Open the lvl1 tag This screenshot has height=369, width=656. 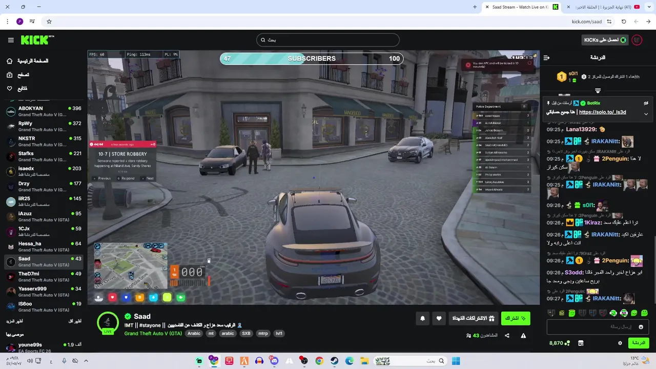click(x=279, y=334)
